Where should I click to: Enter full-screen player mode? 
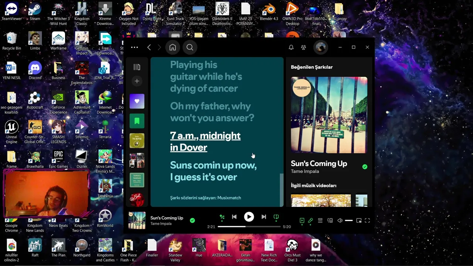point(367,221)
